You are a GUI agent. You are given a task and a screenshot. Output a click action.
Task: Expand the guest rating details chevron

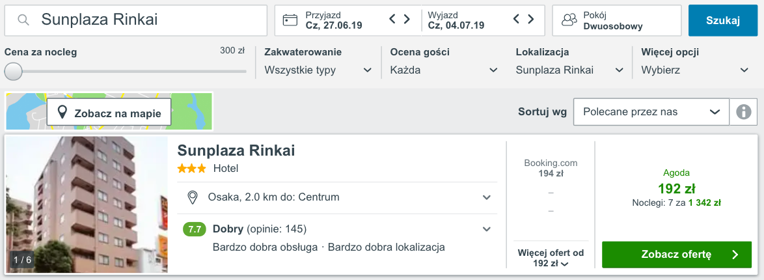pyautogui.click(x=486, y=229)
